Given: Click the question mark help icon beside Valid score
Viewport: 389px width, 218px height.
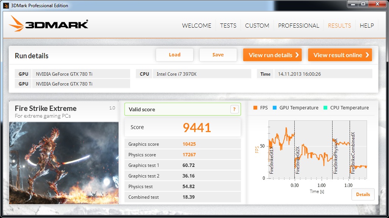Looking at the screenshot, I should tap(234, 109).
